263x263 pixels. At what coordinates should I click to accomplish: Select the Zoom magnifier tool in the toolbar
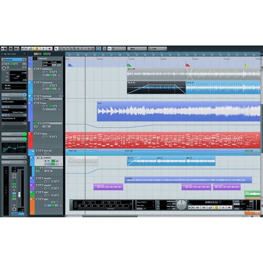[x=74, y=49]
